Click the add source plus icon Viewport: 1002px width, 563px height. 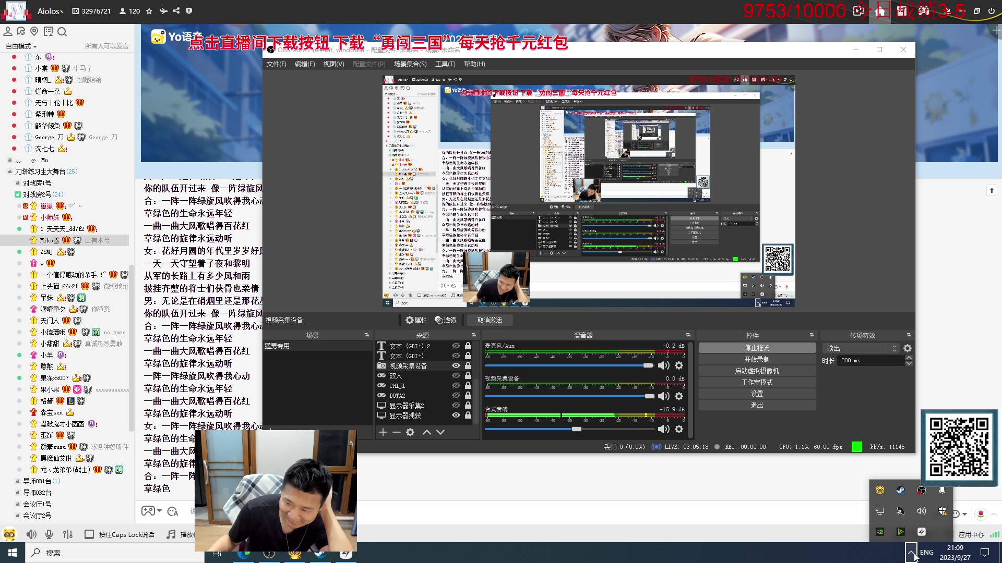pos(383,432)
